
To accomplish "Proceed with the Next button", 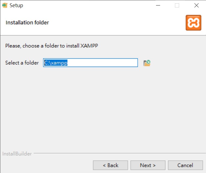I will tap(148, 165).
